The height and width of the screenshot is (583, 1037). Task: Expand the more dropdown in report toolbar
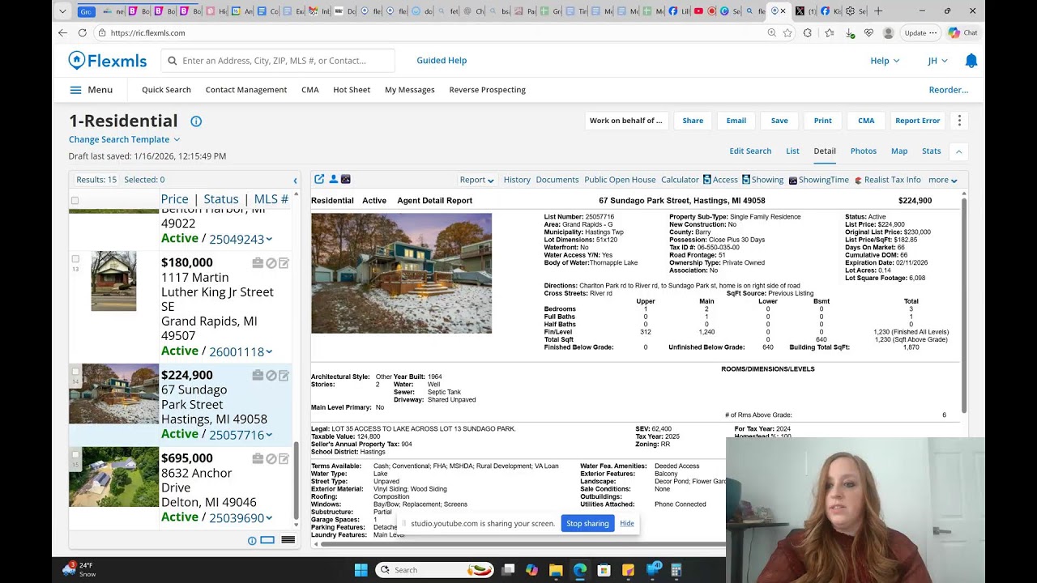coord(943,180)
